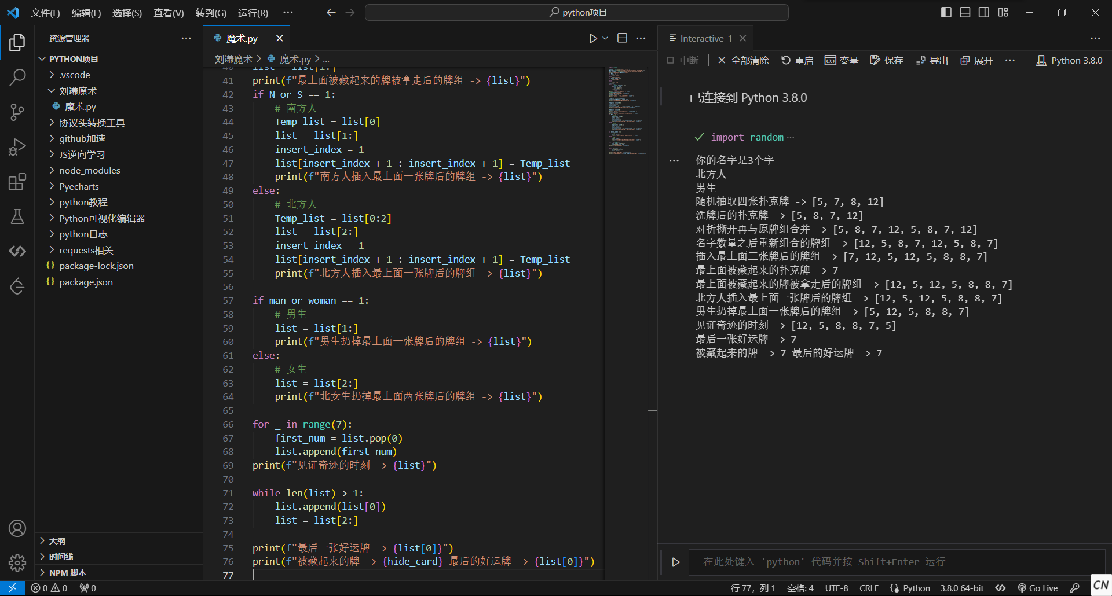Open package.json in explorer
Screen dimensions: 1112x596
(x=86, y=282)
